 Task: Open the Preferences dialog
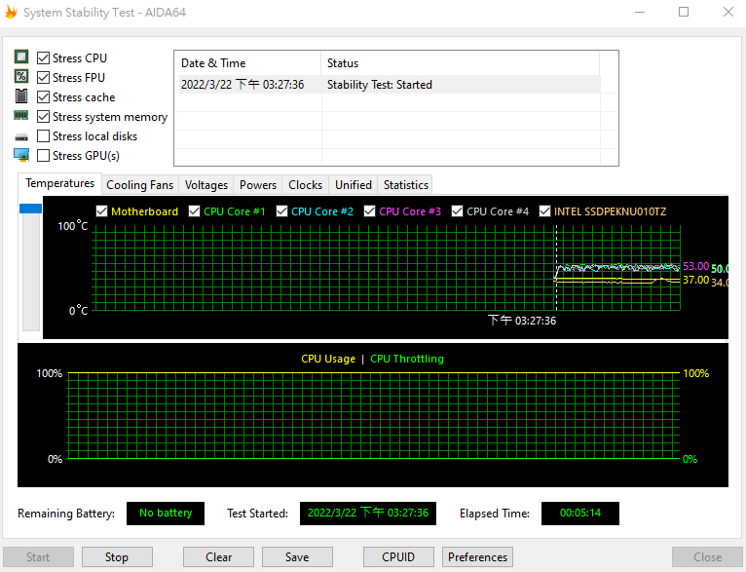coord(477,557)
